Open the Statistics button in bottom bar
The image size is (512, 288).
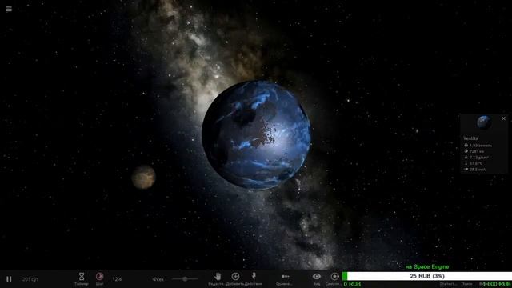pos(448,284)
